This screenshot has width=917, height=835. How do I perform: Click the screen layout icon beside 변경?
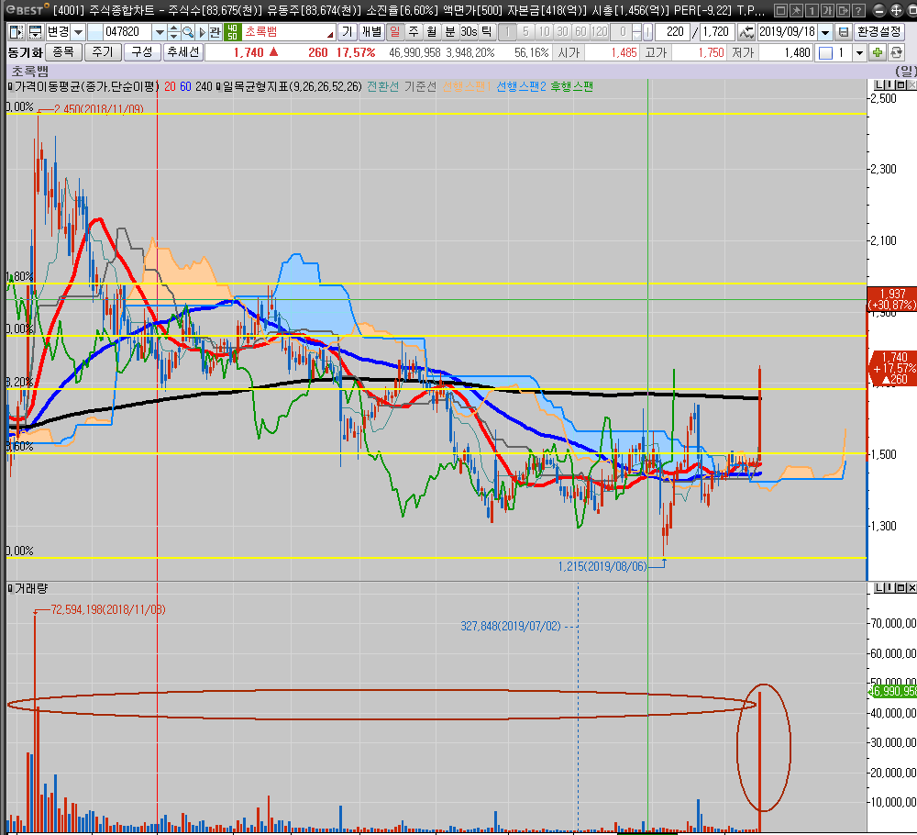35,31
